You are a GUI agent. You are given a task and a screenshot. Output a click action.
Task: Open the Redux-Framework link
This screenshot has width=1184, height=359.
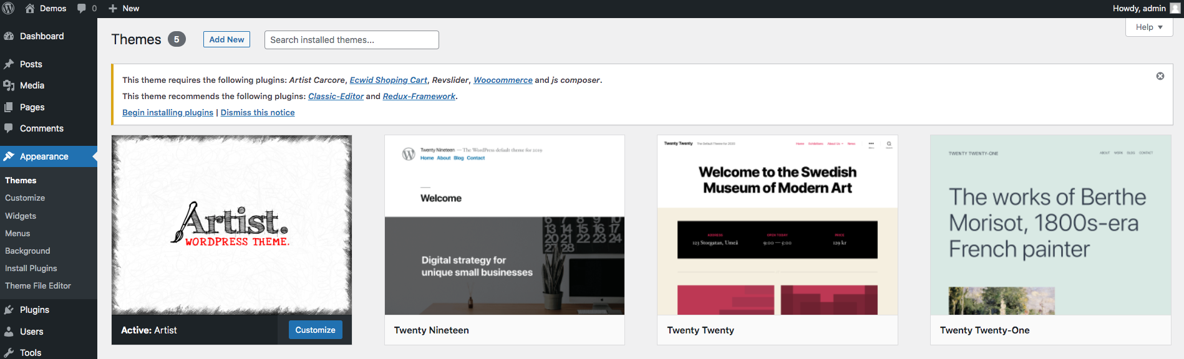tap(419, 96)
